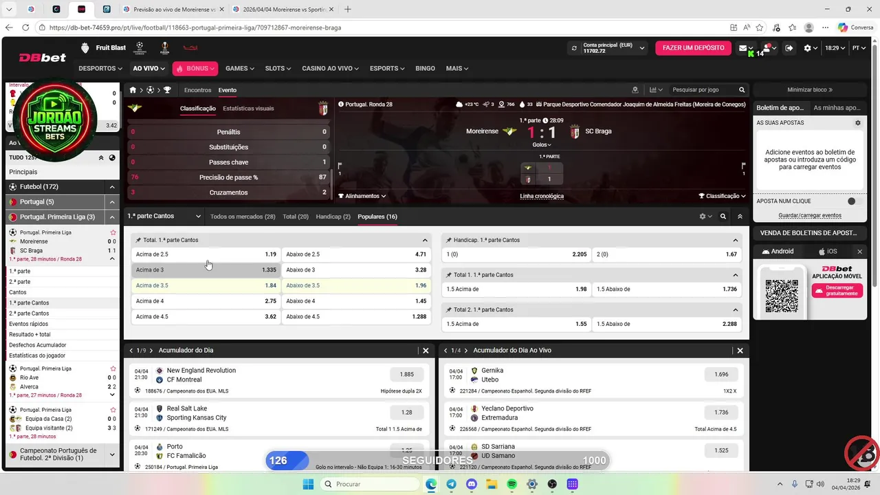This screenshot has width=880, height=495.
Task: Open the 18:29 time zone dropdown
Action: (x=835, y=48)
